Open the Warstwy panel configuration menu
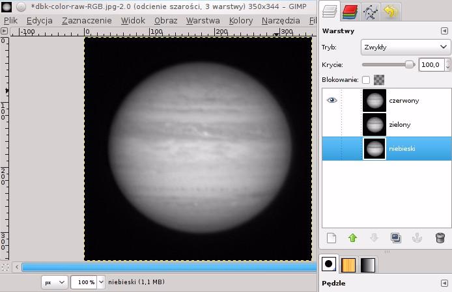452x292 pixels. [x=444, y=31]
